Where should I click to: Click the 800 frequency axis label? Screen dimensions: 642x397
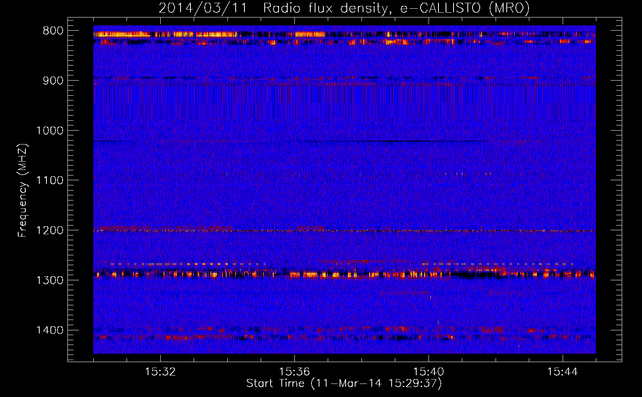53,31
